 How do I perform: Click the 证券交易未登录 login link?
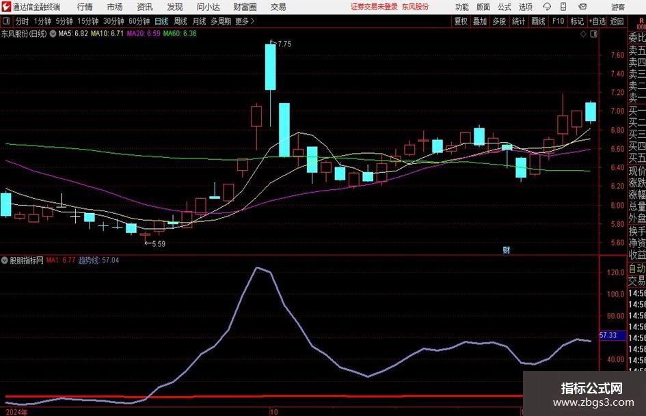[x=374, y=7]
